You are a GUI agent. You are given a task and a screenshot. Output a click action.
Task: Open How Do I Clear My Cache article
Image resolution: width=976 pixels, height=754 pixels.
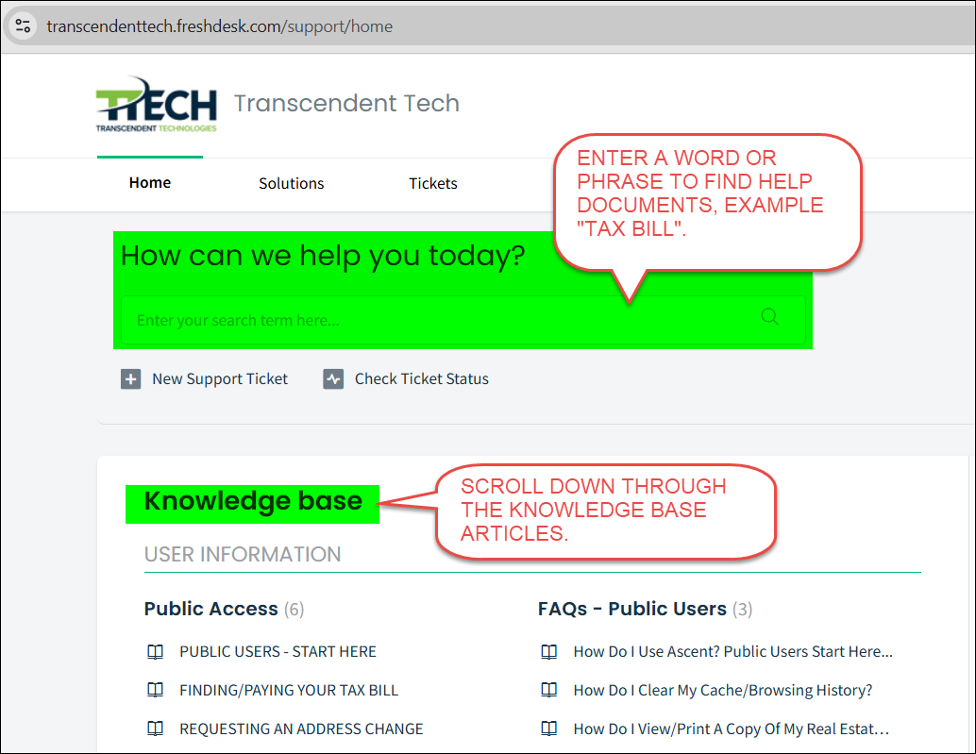pos(723,690)
